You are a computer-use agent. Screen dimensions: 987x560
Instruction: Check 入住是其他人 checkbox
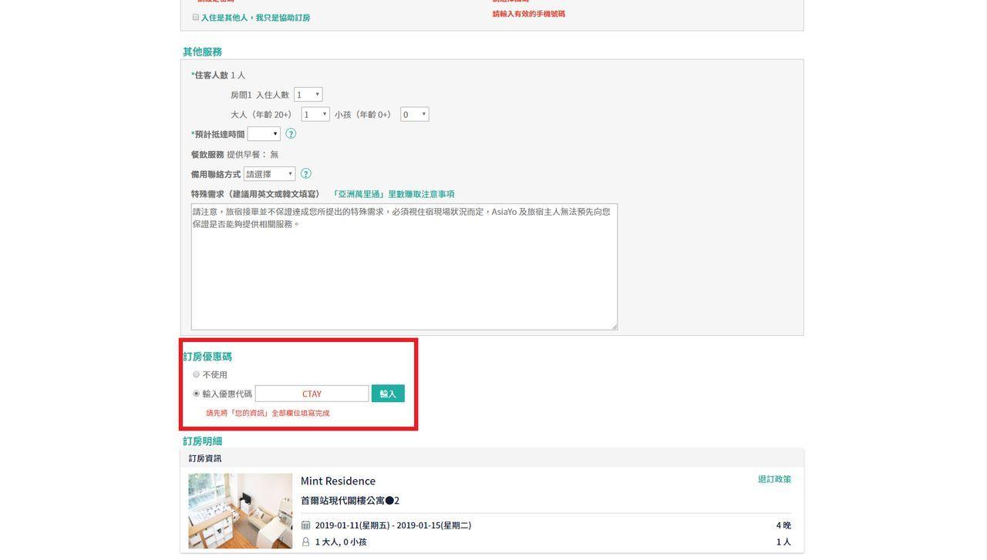tap(196, 17)
